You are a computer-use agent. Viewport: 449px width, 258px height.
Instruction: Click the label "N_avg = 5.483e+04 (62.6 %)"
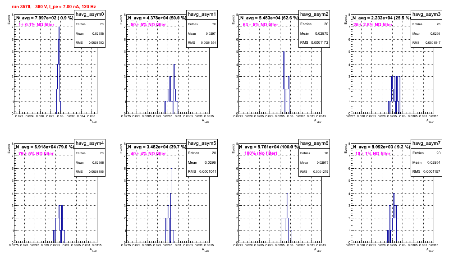coord(269,18)
